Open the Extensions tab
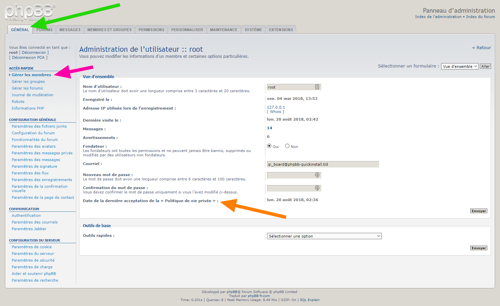Viewport: 500px width, 306px height. (x=281, y=30)
